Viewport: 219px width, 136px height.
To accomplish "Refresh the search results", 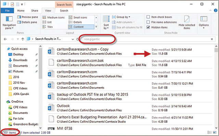I will tap(77, 39).
